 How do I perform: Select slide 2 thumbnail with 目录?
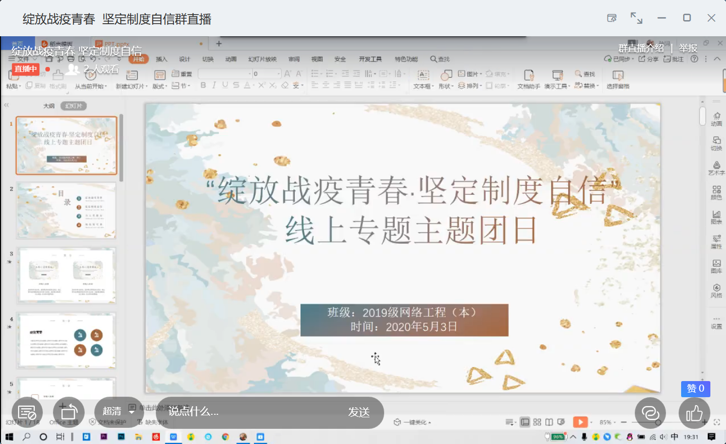(x=67, y=210)
